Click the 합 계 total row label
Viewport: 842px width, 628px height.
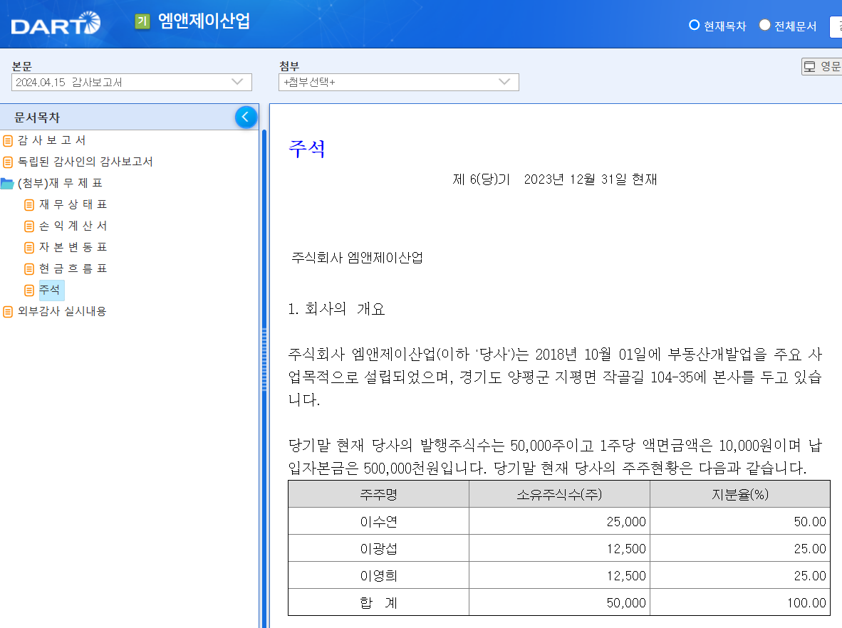pos(378,603)
